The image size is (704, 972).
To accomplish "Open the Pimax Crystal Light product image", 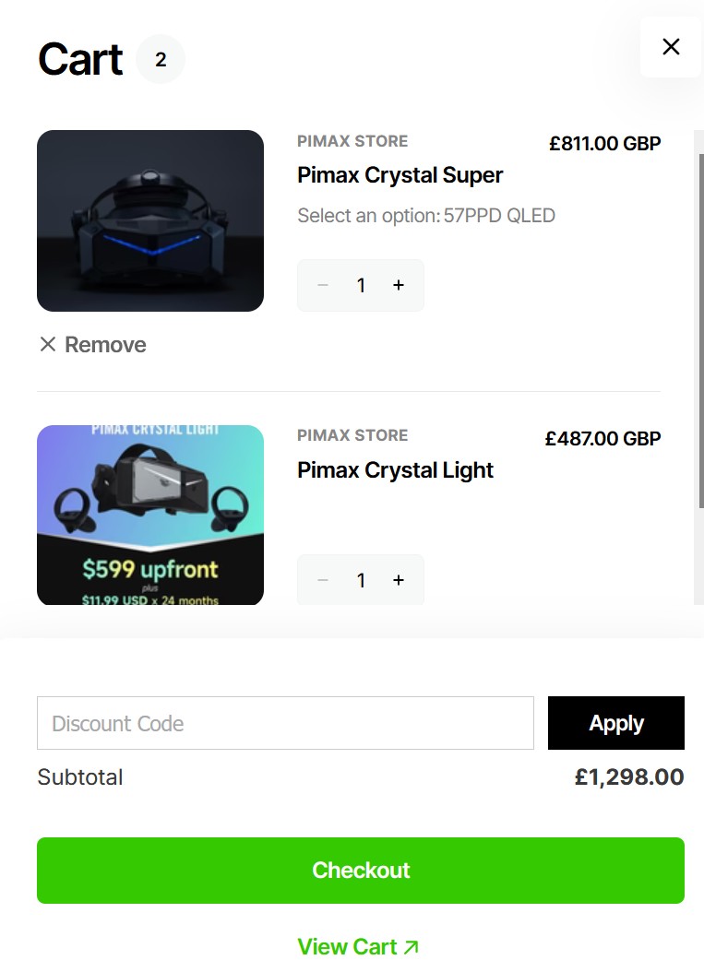I will [150, 516].
